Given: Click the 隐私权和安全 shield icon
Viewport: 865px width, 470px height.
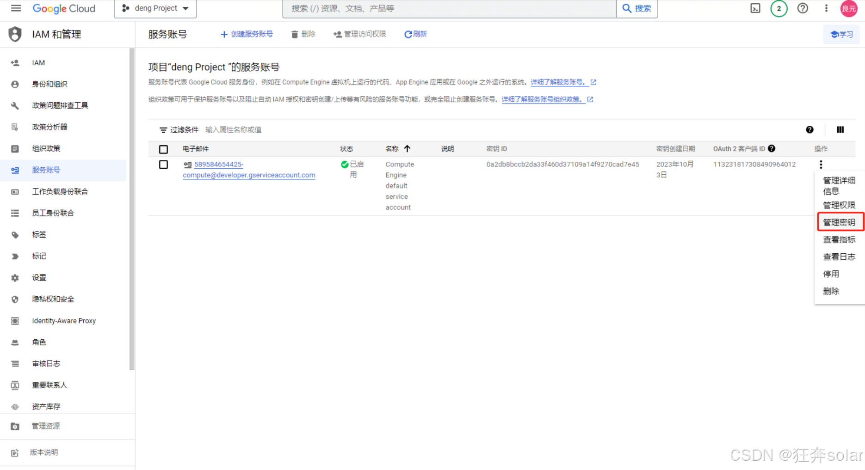Looking at the screenshot, I should click(x=15, y=299).
